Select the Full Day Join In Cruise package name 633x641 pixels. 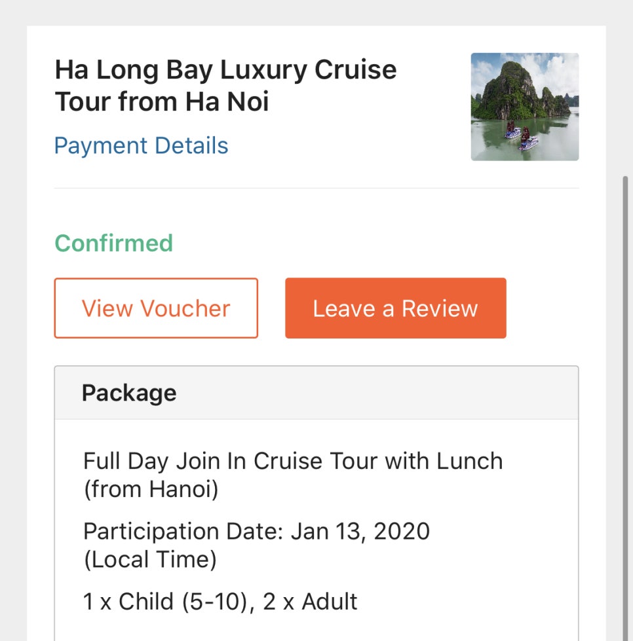coord(293,475)
